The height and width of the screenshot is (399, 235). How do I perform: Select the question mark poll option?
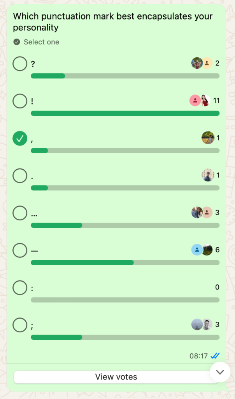(x=20, y=64)
